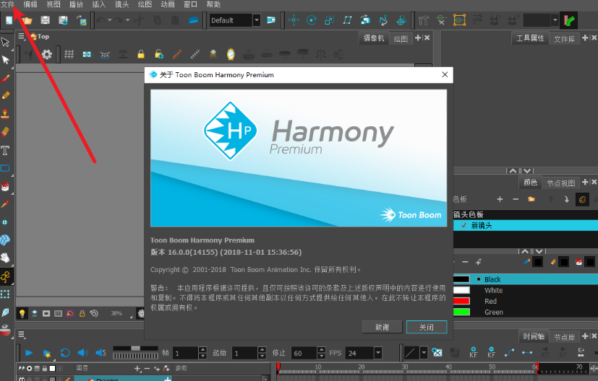Click the 关闭 button in dialog
Image resolution: width=598 pixels, height=381 pixels.
point(426,327)
